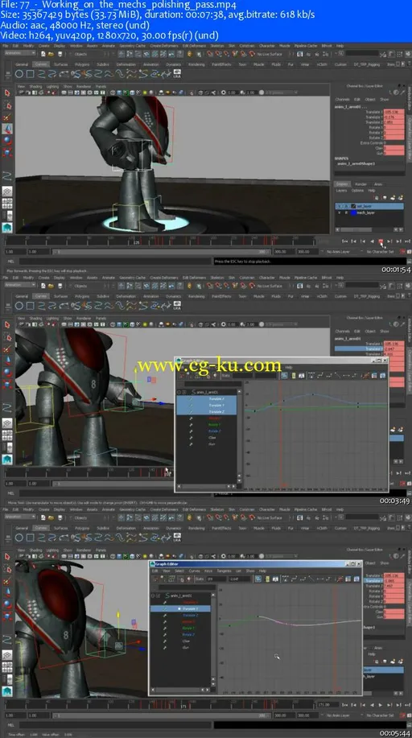This screenshot has height=738, width=412.
Task: Frame All icon in 00:05:44 Graph Editor toolbar
Action: (x=258, y=579)
